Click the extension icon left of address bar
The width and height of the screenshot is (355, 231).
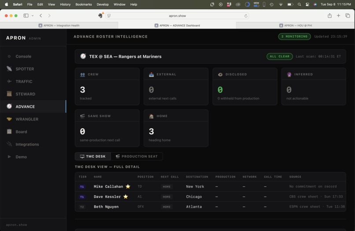pyautogui.click(x=101, y=15)
